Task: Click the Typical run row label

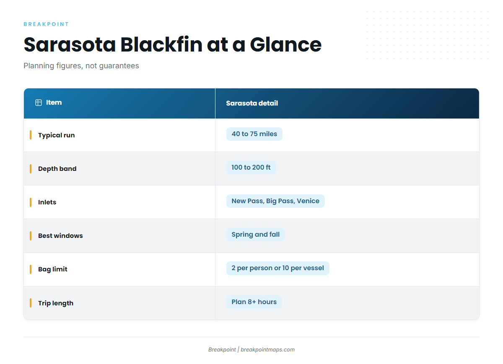Action: coord(57,135)
